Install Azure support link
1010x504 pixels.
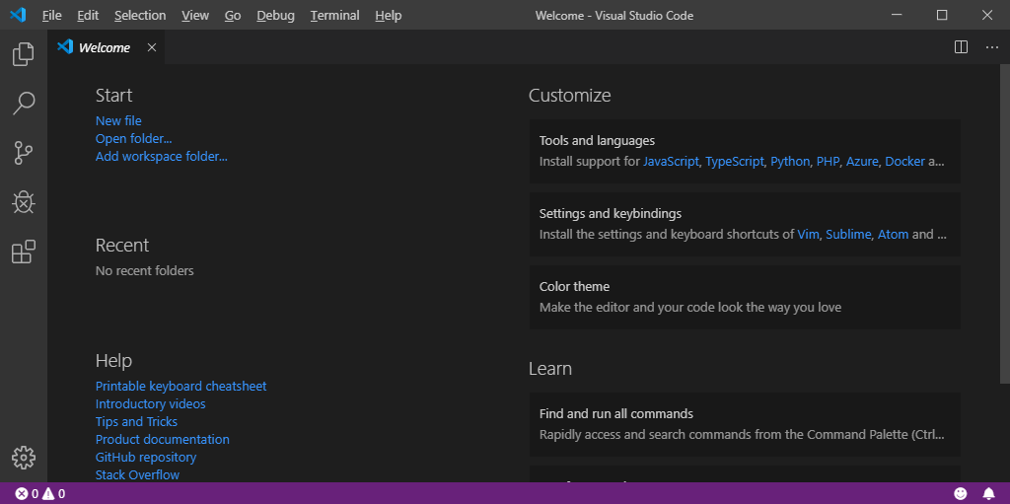point(862,161)
